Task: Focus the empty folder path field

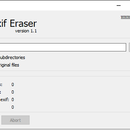Action: coord(63,47)
